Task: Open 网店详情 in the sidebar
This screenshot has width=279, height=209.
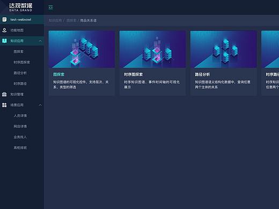Action: 20,126
